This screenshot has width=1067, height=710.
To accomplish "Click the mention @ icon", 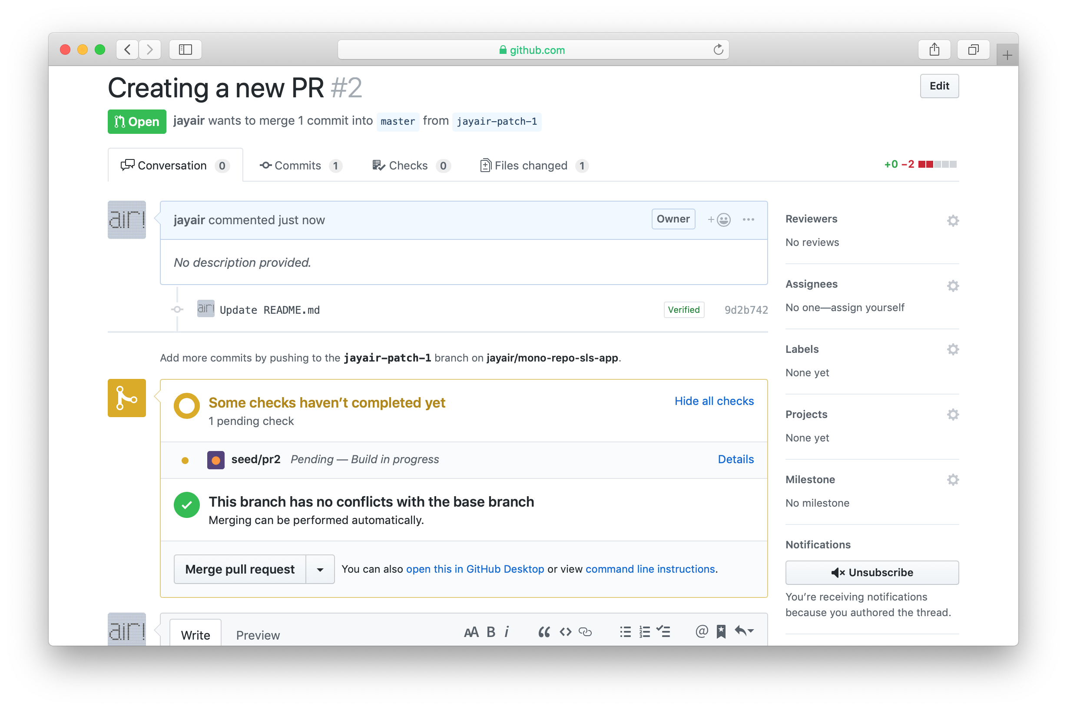I will coord(701,631).
